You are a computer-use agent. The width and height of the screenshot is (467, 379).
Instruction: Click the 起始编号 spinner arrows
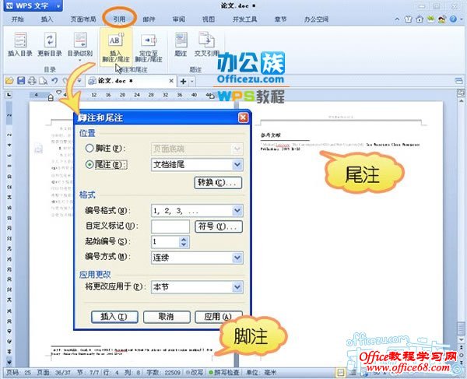184,241
